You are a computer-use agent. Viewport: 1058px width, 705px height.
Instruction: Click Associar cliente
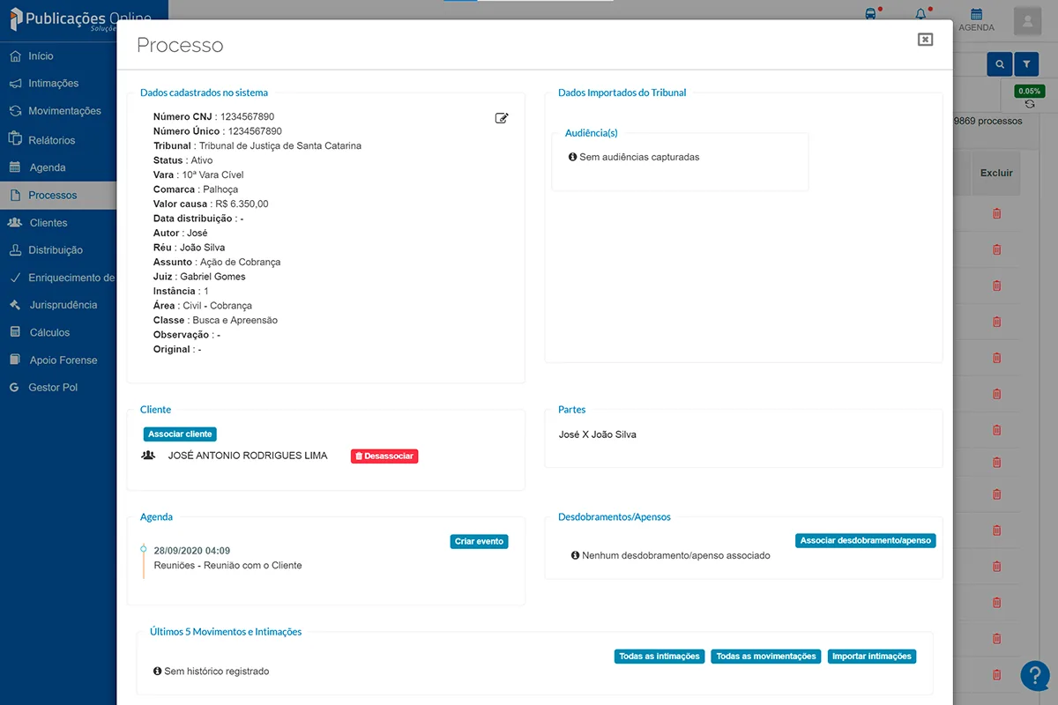[x=180, y=434]
